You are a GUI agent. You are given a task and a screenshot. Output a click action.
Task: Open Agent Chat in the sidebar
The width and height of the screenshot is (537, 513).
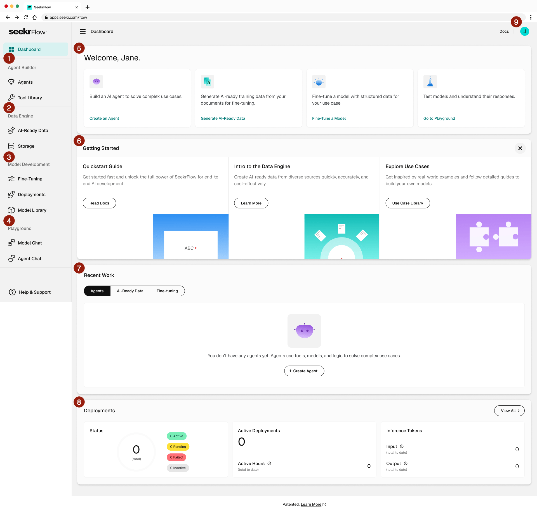click(36, 258)
